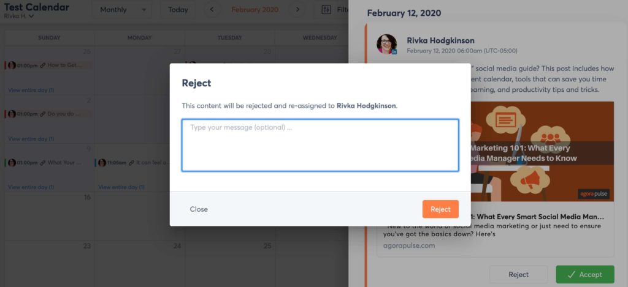Screen dimensions: 628x287
Task: Close the Reject dialog
Action: [199, 209]
